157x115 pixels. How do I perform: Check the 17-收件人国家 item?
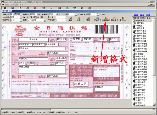pos(134,62)
